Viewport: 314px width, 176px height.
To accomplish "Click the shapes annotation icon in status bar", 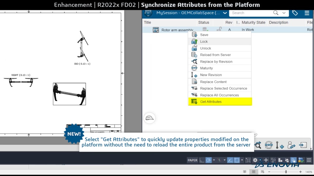I will coord(273,160).
